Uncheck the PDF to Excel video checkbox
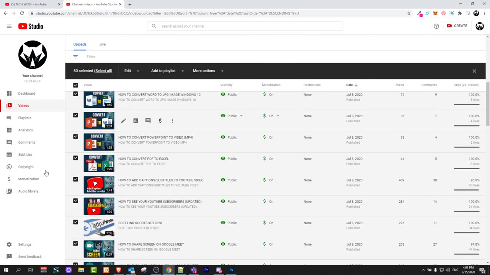 (x=75, y=158)
